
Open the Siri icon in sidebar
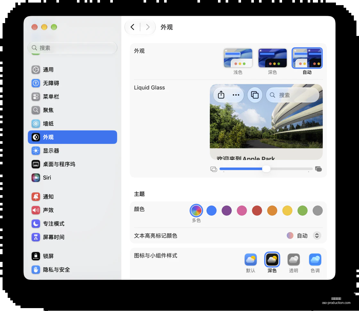point(36,177)
